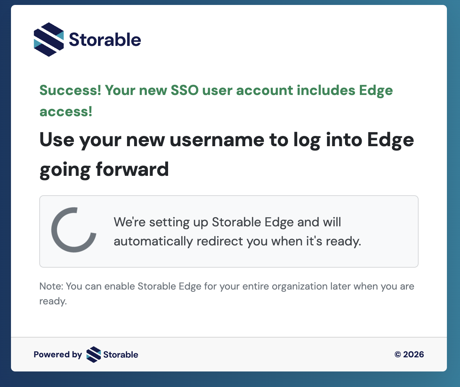Click "Note:" at the start of the note
This screenshot has height=387, width=460.
click(51, 286)
